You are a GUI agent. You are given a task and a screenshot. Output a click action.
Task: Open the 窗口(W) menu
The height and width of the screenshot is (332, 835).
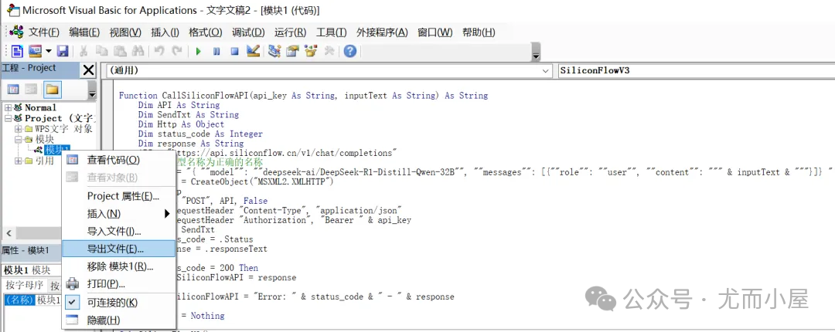tap(435, 32)
